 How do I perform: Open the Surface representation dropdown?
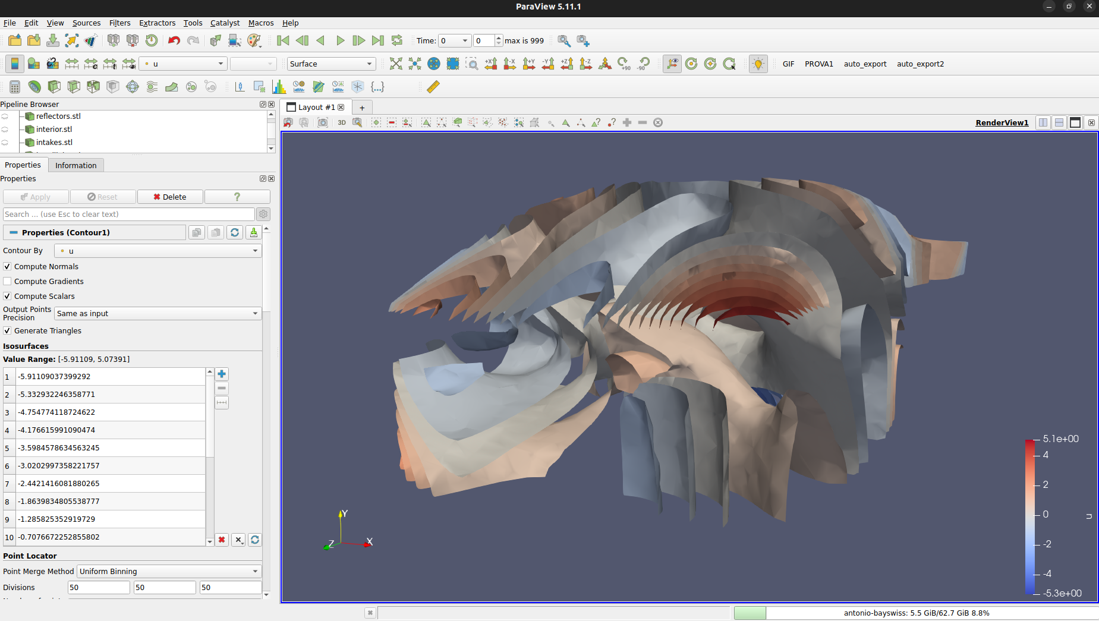click(330, 64)
